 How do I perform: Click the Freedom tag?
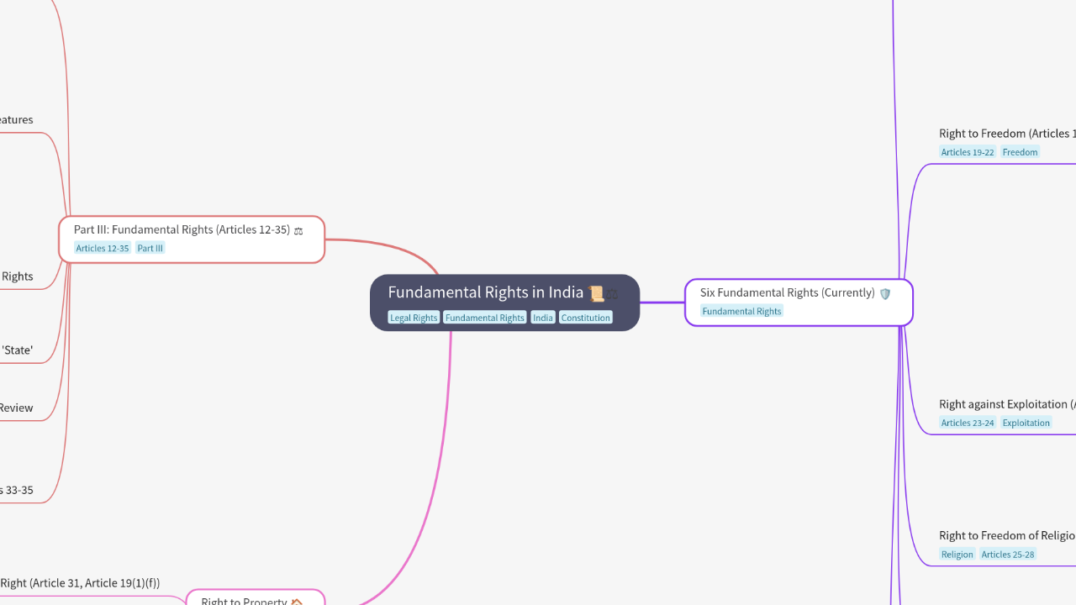1021,152
